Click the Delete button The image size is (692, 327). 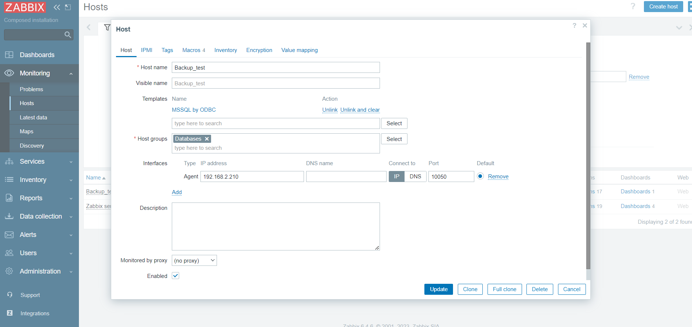point(540,289)
